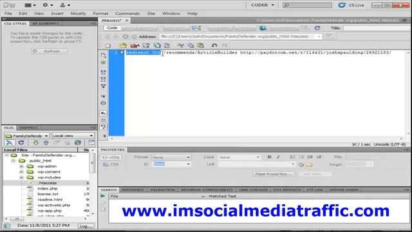This screenshot has width=412, height=232.
Task: Switch to the Snippets tab
Action: (x=28, y=128)
